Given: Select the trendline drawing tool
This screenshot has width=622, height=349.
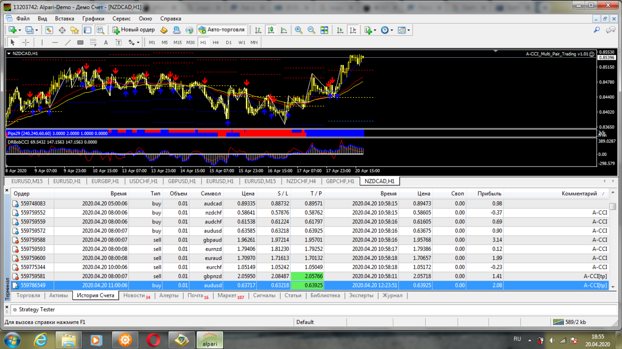Looking at the screenshot, I should click(68, 42).
